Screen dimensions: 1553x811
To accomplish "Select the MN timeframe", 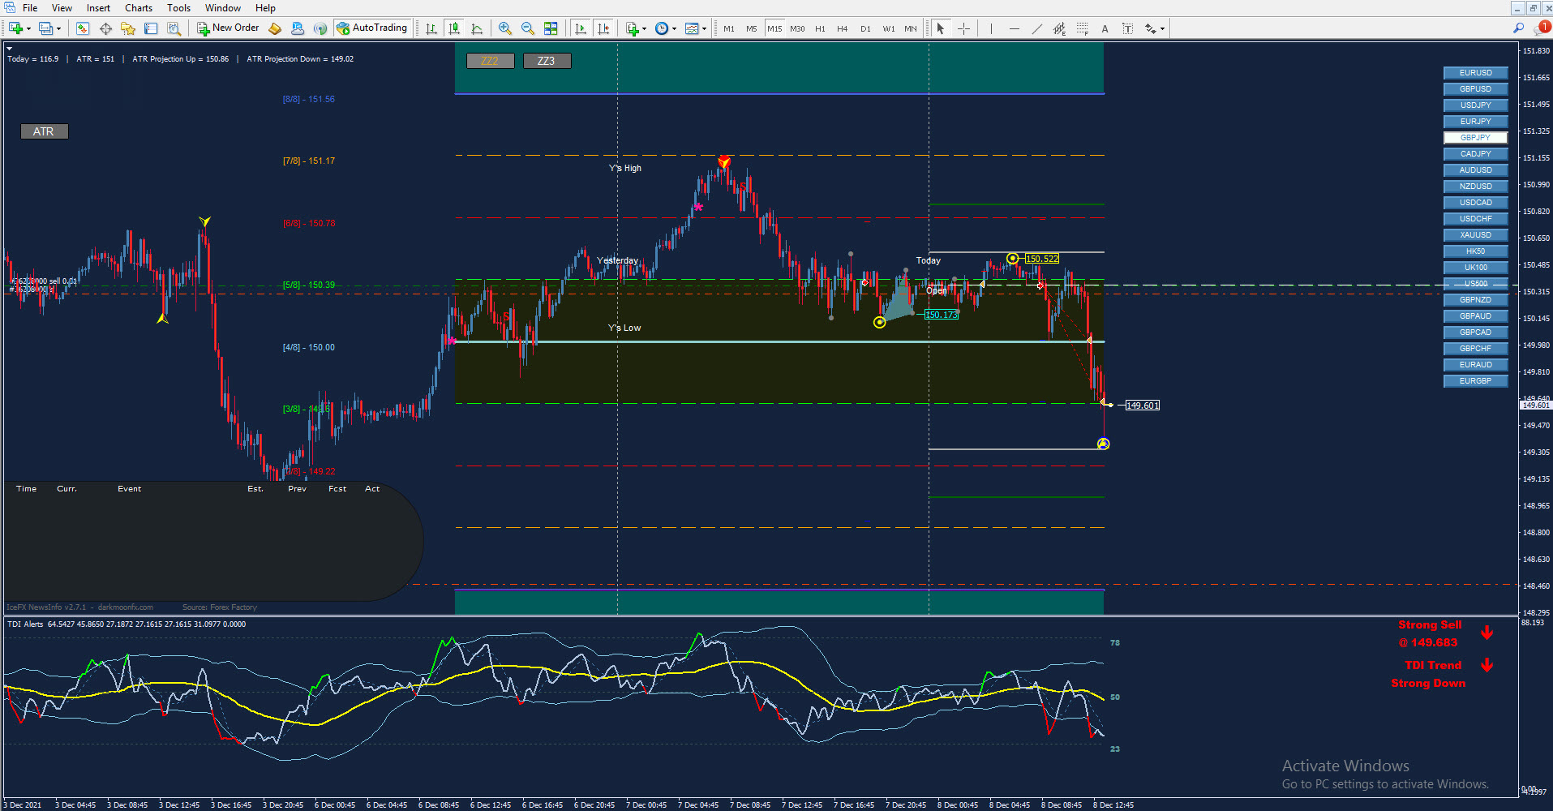I will (x=911, y=28).
